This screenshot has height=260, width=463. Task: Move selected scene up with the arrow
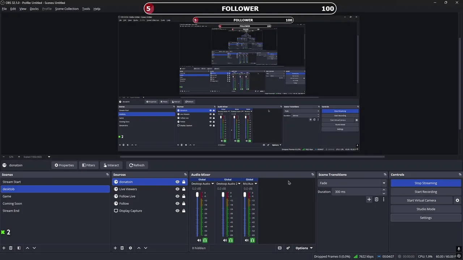[x=27, y=248]
